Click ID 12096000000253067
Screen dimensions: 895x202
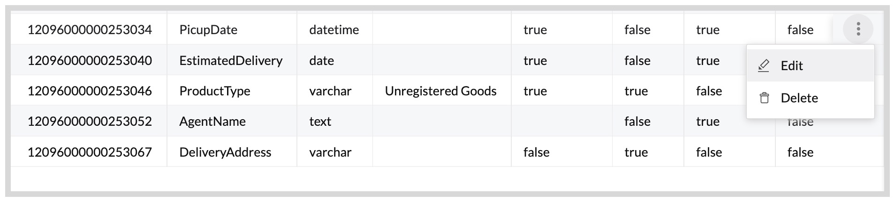click(90, 152)
